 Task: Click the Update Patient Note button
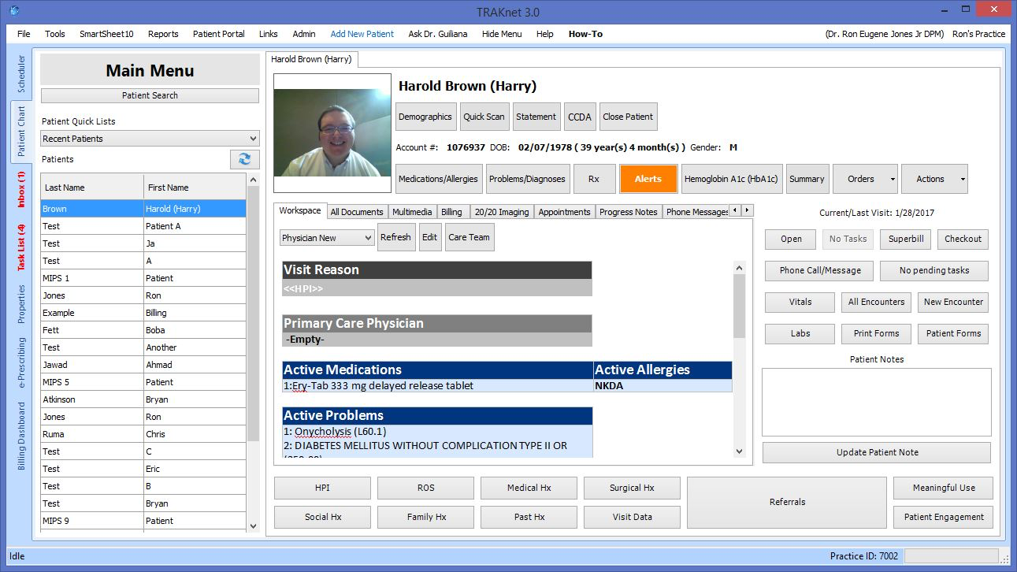point(877,452)
